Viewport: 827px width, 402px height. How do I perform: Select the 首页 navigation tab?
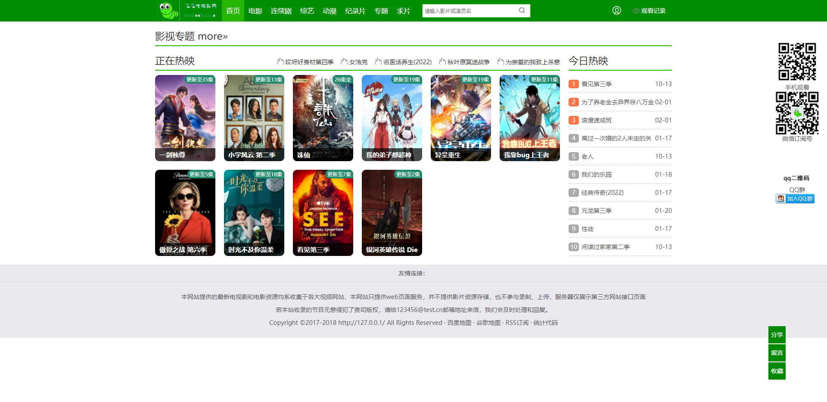pyautogui.click(x=233, y=11)
